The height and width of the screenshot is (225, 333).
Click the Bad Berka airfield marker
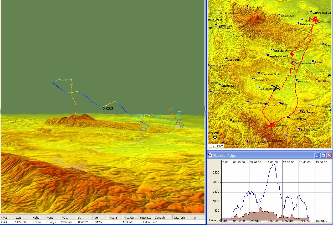coord(300,111)
